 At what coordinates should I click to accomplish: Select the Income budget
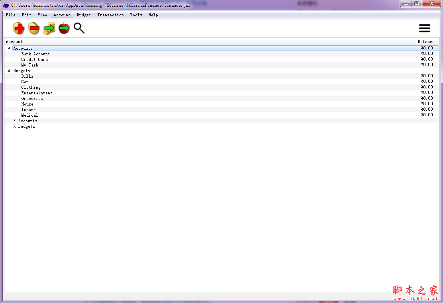(x=221, y=109)
